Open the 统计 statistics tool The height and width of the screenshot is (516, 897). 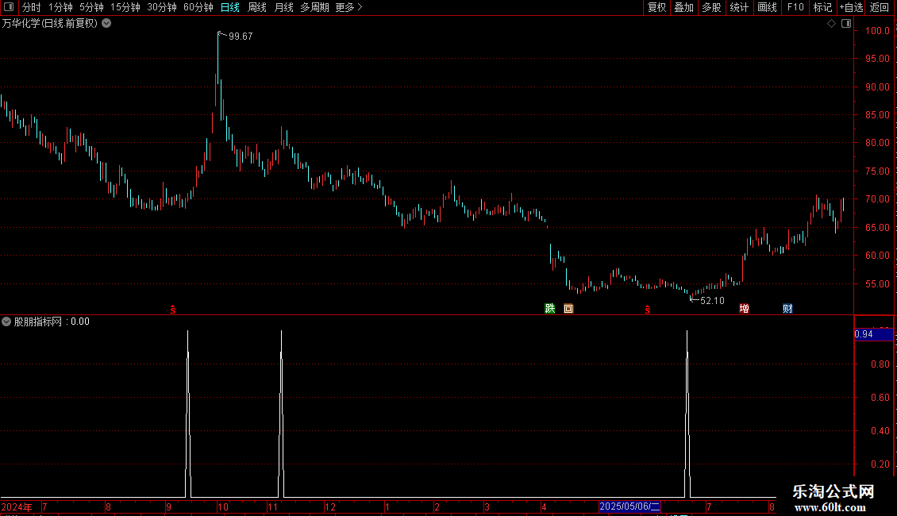pos(739,7)
